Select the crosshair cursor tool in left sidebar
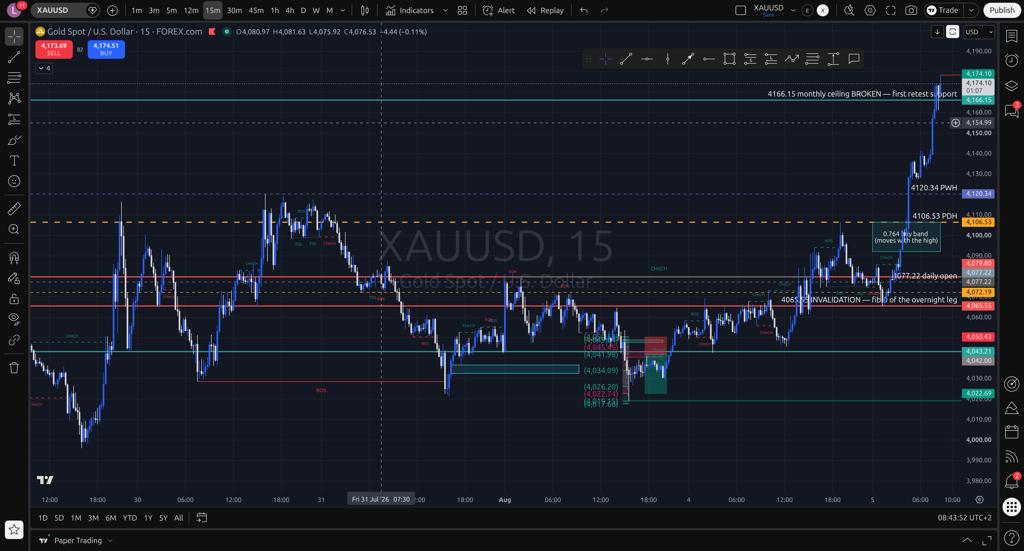The image size is (1024, 551). coord(14,36)
